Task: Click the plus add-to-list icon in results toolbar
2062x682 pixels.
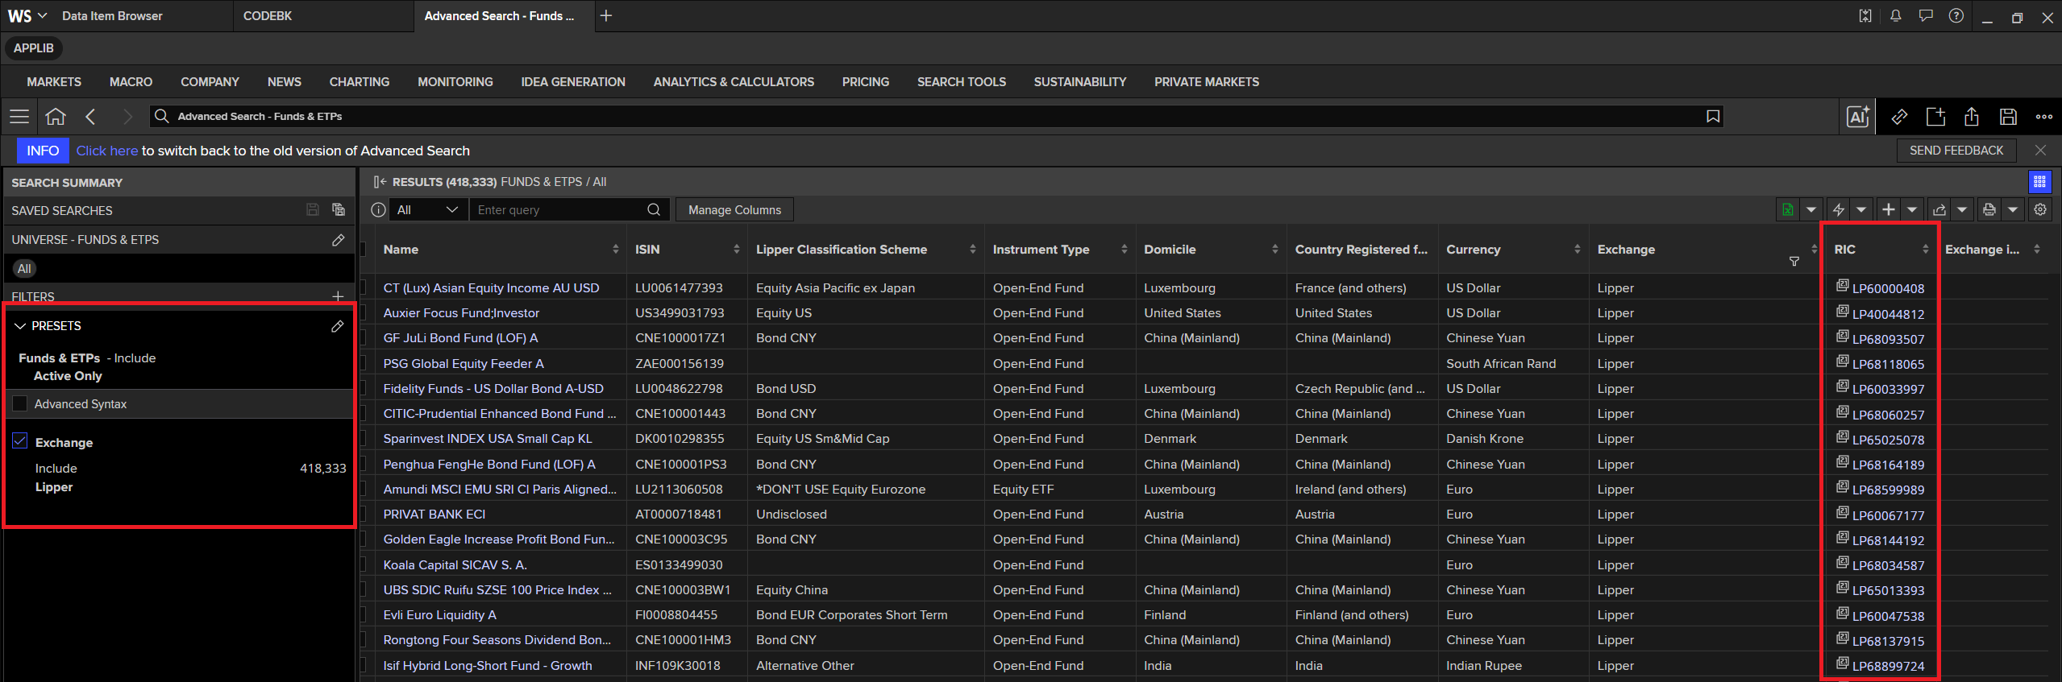Action: (1889, 210)
